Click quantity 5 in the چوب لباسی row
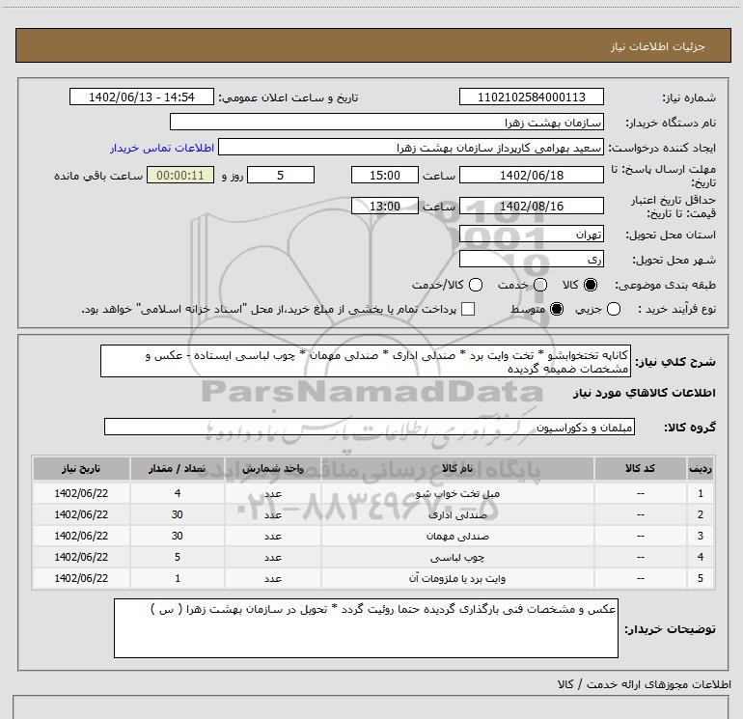743x719 pixels. tap(178, 558)
